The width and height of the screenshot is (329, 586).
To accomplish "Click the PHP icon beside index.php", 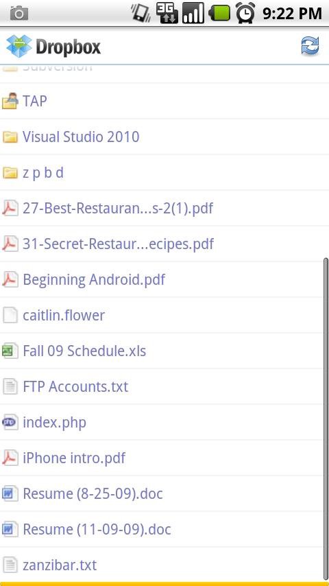I will [x=10, y=422].
